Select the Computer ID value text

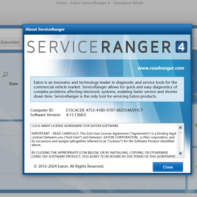tap(104, 110)
